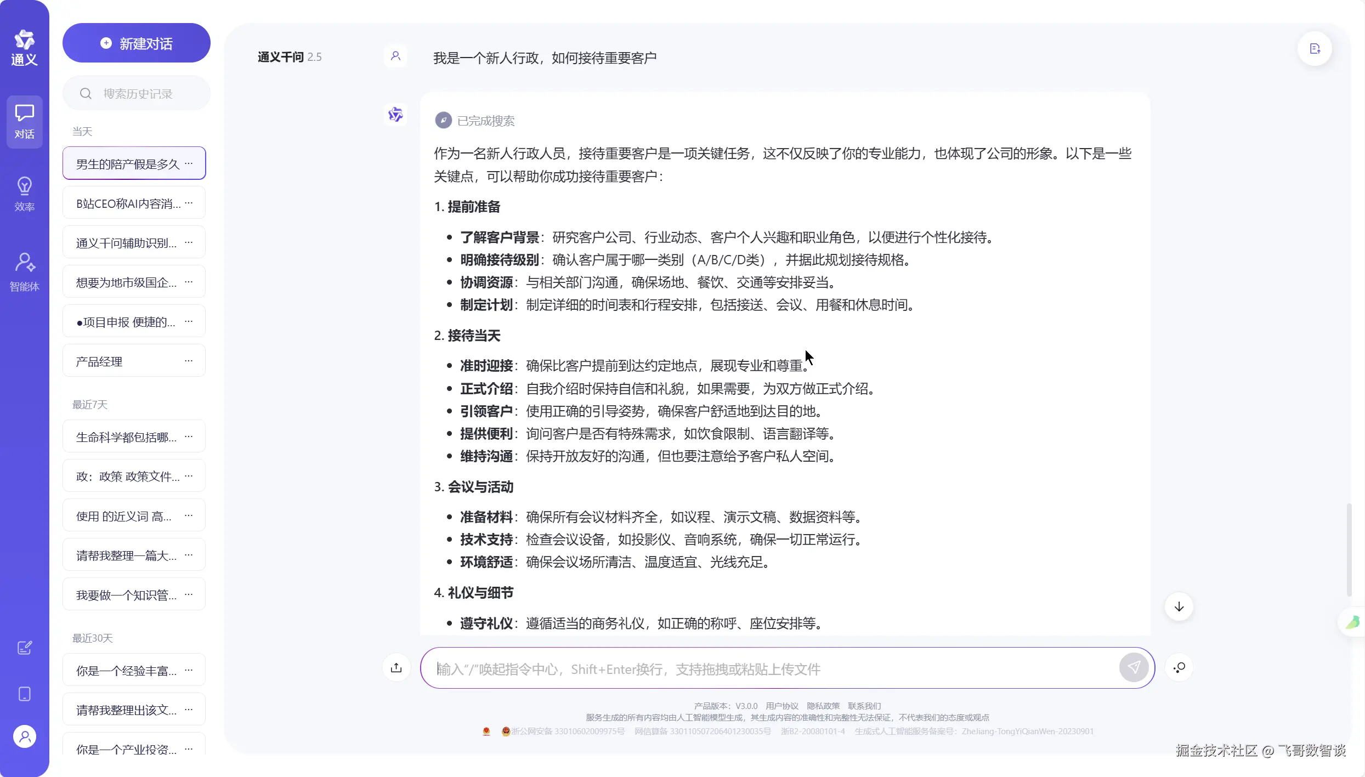This screenshot has width=1365, height=777.
Task: Click the mobile phone icon in sidebar
Action: click(x=24, y=694)
